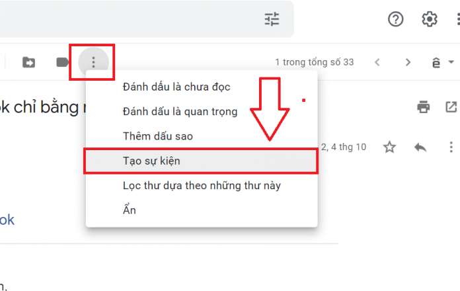Click the Move to folder icon

coord(29,62)
